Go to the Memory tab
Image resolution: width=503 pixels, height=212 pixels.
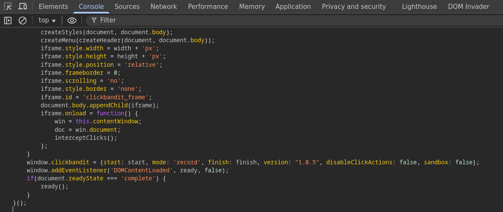252,6
